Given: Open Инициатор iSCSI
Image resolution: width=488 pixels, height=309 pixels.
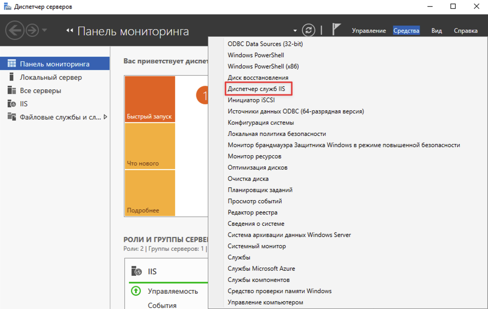Looking at the screenshot, I should coord(251,100).
